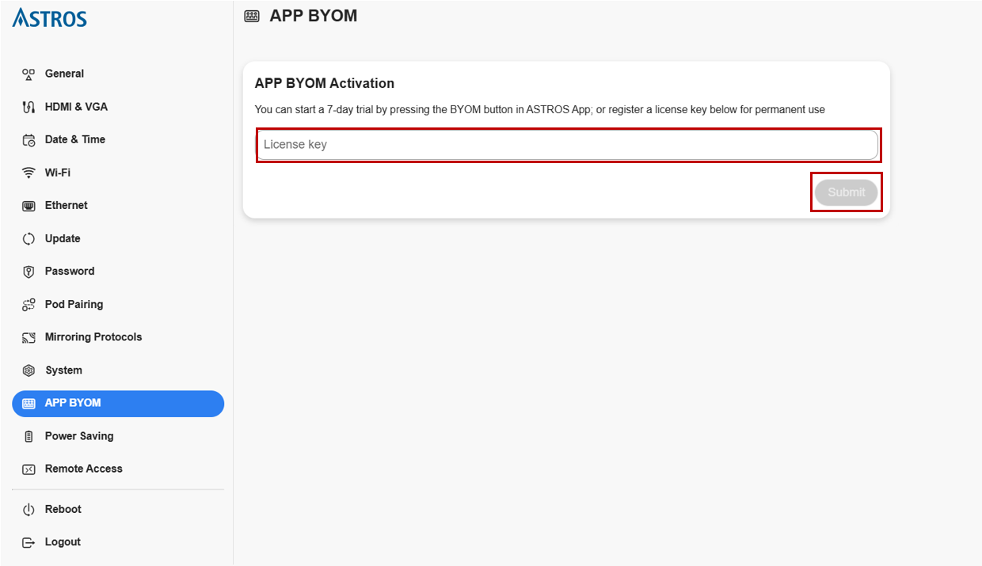Click the Reboot power icon
The height and width of the screenshot is (566, 982).
[x=29, y=510]
